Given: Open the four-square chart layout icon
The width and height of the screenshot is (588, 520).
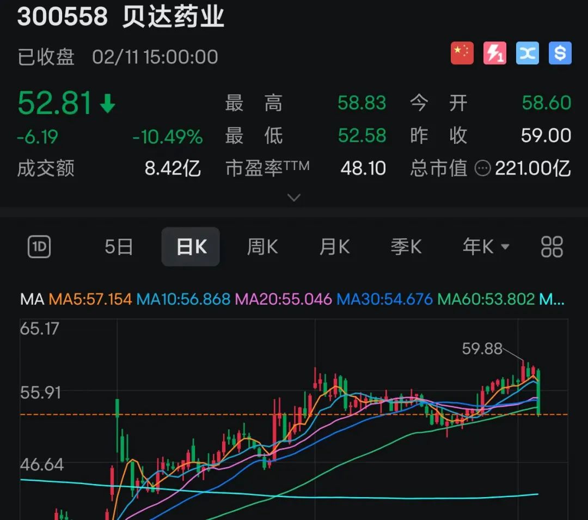Looking at the screenshot, I should (x=552, y=247).
